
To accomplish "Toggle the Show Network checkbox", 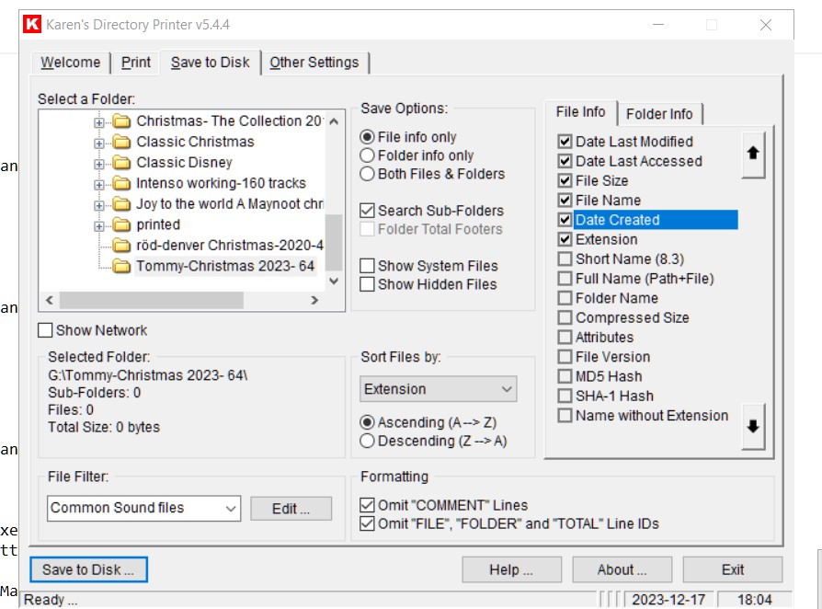I will coord(93,330).
